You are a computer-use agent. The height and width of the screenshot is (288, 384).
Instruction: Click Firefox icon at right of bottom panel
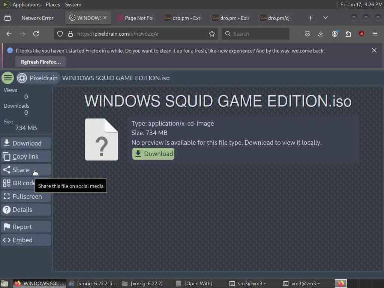[340, 283]
